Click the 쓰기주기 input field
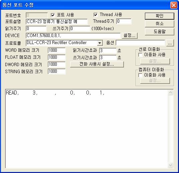Viewport: 179px width, 173px height. (x=80, y=29)
